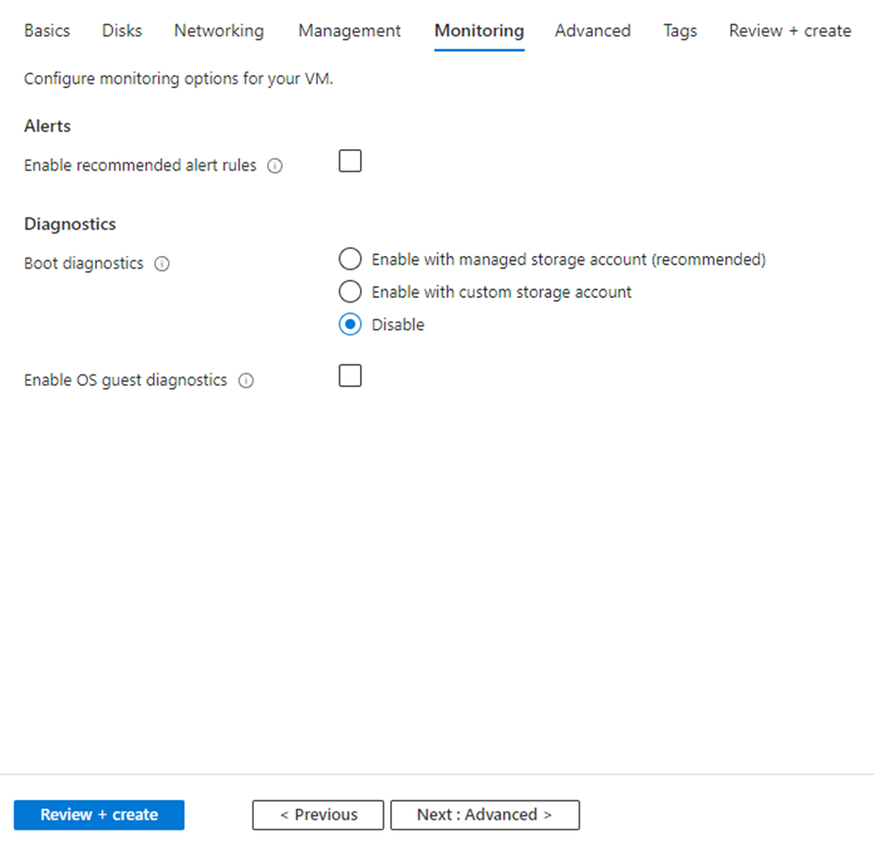This screenshot has width=875, height=844.
Task: Choose Enable with custom storage account
Action: point(350,291)
